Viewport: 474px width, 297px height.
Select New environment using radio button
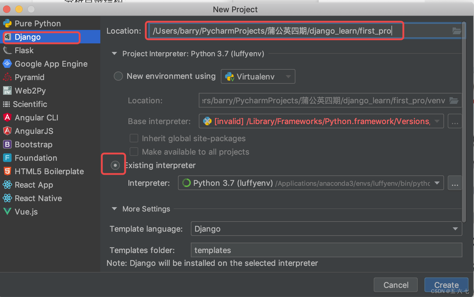pos(118,76)
